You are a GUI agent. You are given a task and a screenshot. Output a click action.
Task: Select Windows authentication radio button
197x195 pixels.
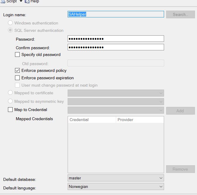tap(10, 23)
